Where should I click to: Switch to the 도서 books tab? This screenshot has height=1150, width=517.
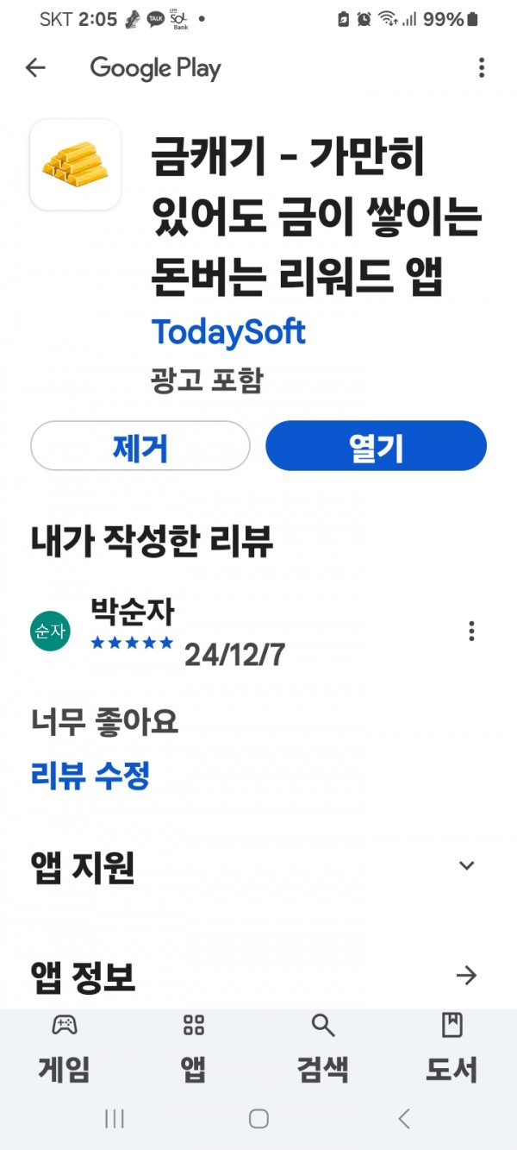coord(452,1049)
